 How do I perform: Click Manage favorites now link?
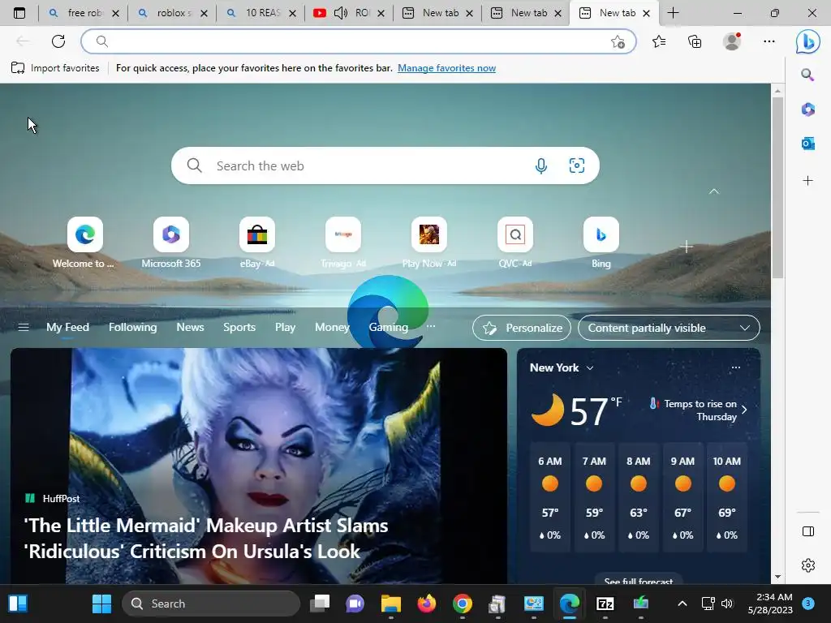click(x=447, y=68)
